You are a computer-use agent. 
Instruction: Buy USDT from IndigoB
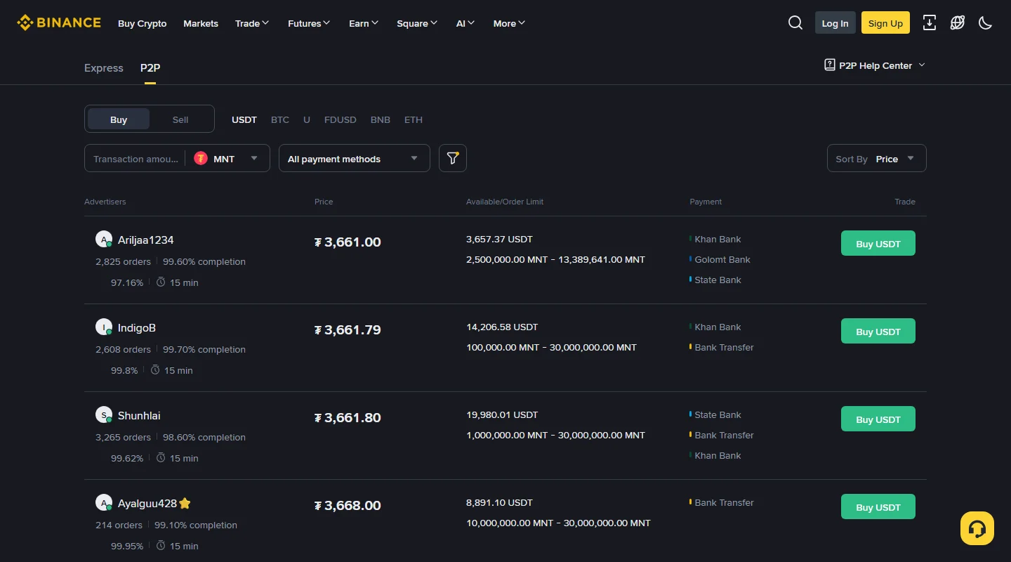tap(878, 331)
